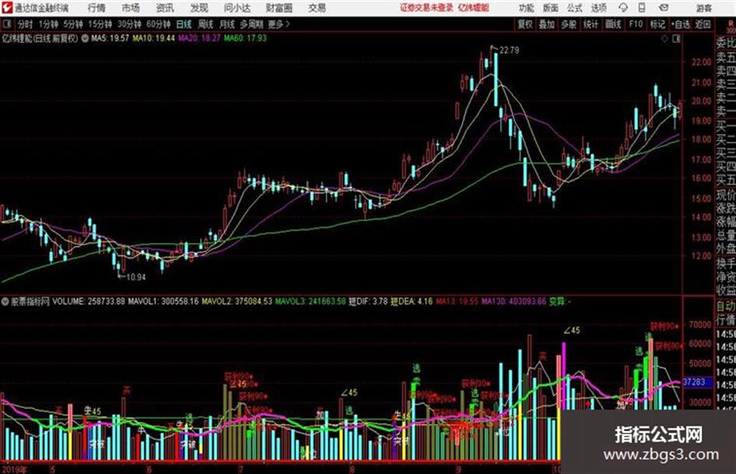Click the 返回 button
This screenshot has width=736, height=474.
click(x=703, y=24)
